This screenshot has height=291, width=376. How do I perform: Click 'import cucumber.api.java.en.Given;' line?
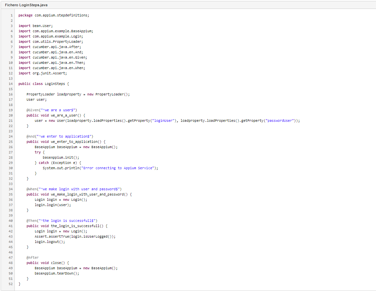coord(53,57)
